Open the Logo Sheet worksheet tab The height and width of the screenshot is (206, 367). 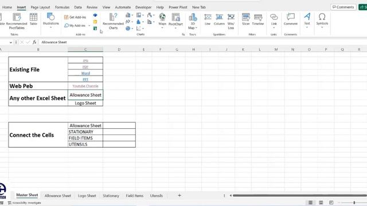[x=87, y=196]
